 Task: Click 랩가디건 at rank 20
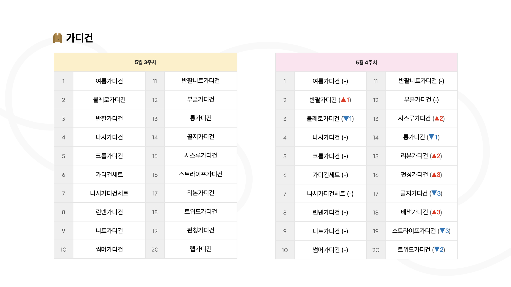click(x=201, y=249)
